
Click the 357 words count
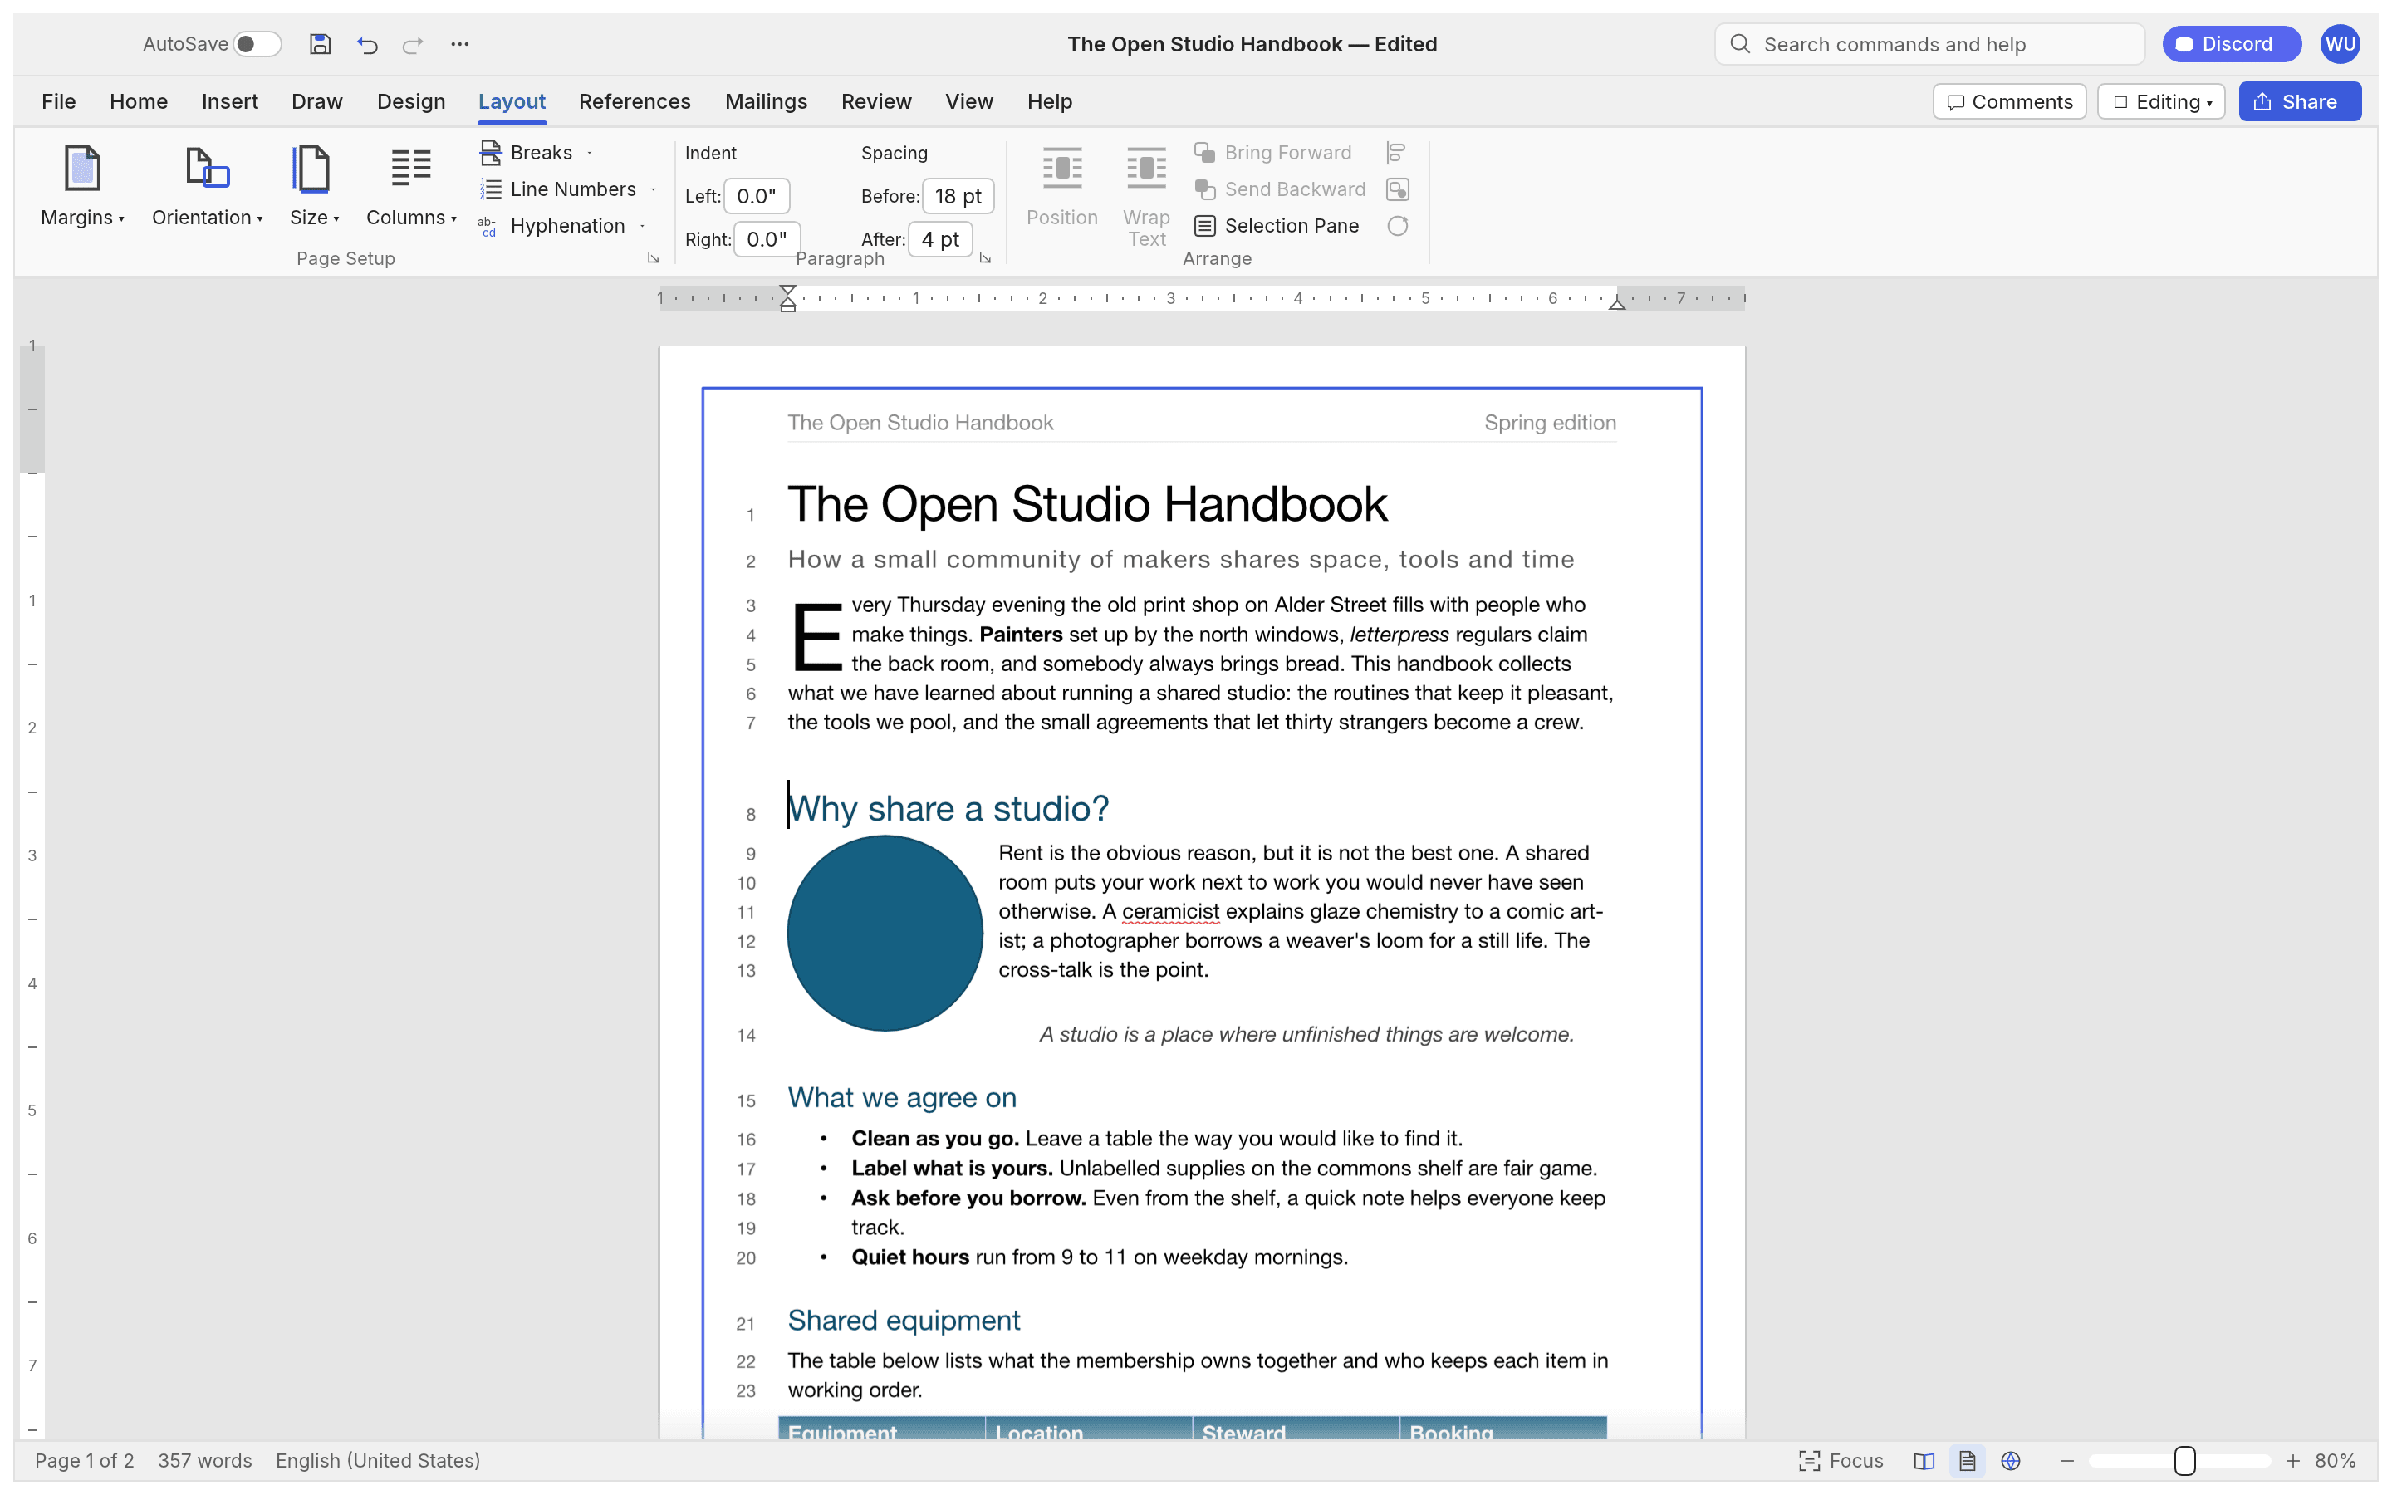pyautogui.click(x=204, y=1460)
